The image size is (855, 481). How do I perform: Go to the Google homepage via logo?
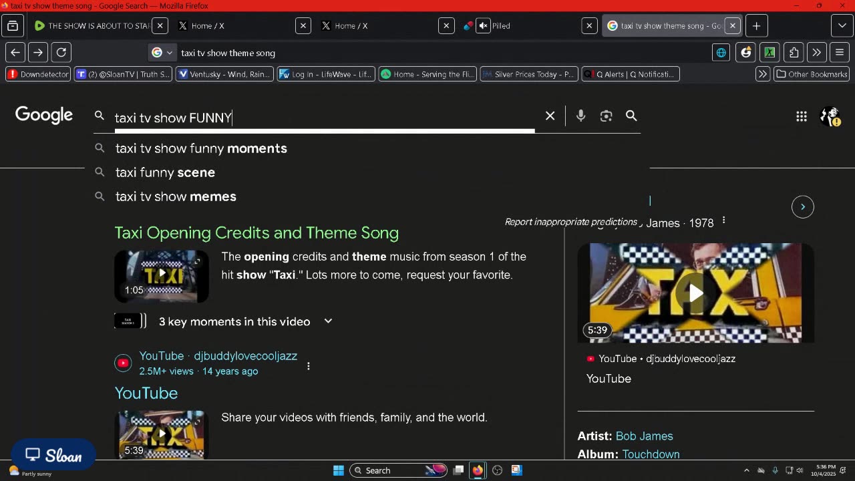coord(44,115)
